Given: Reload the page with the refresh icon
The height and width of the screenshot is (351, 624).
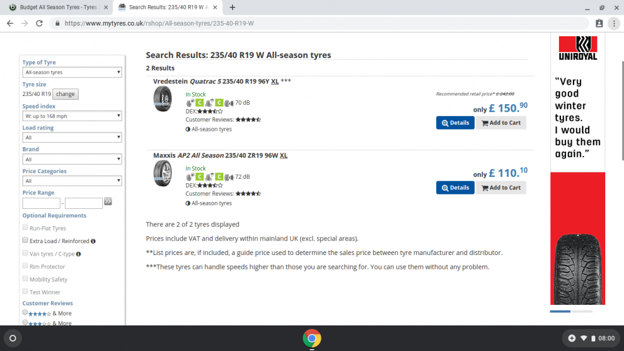Looking at the screenshot, I should [39, 24].
